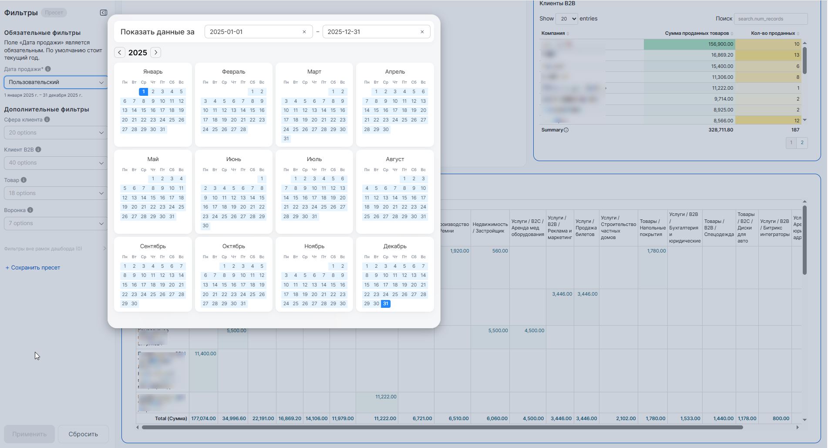The image size is (828, 448).
Task: Open the Дата продажи Пользовательский dropdown
Action: [56, 82]
